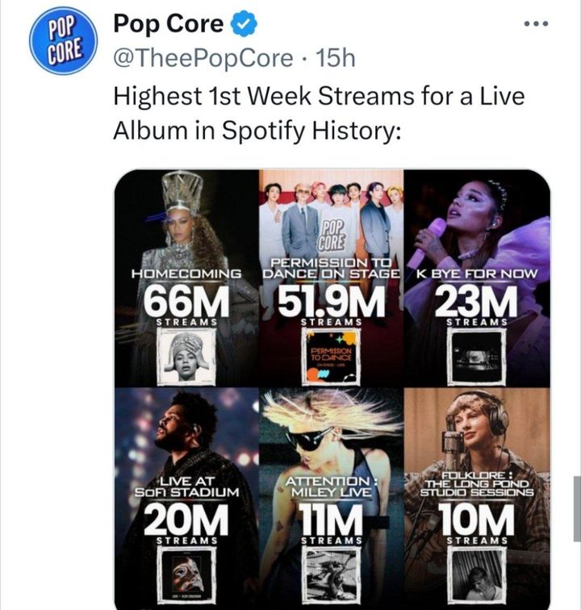Image resolution: width=581 pixels, height=610 pixels.
Task: Click the Attention Miley Live album cover
Action: (x=332, y=574)
